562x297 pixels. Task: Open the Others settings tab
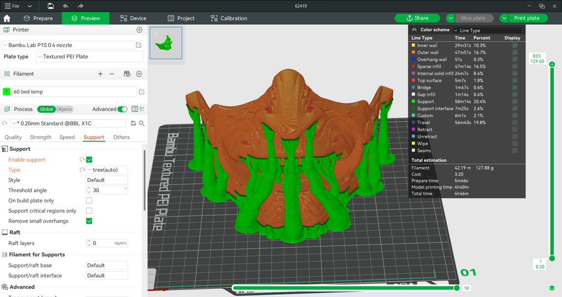click(121, 137)
